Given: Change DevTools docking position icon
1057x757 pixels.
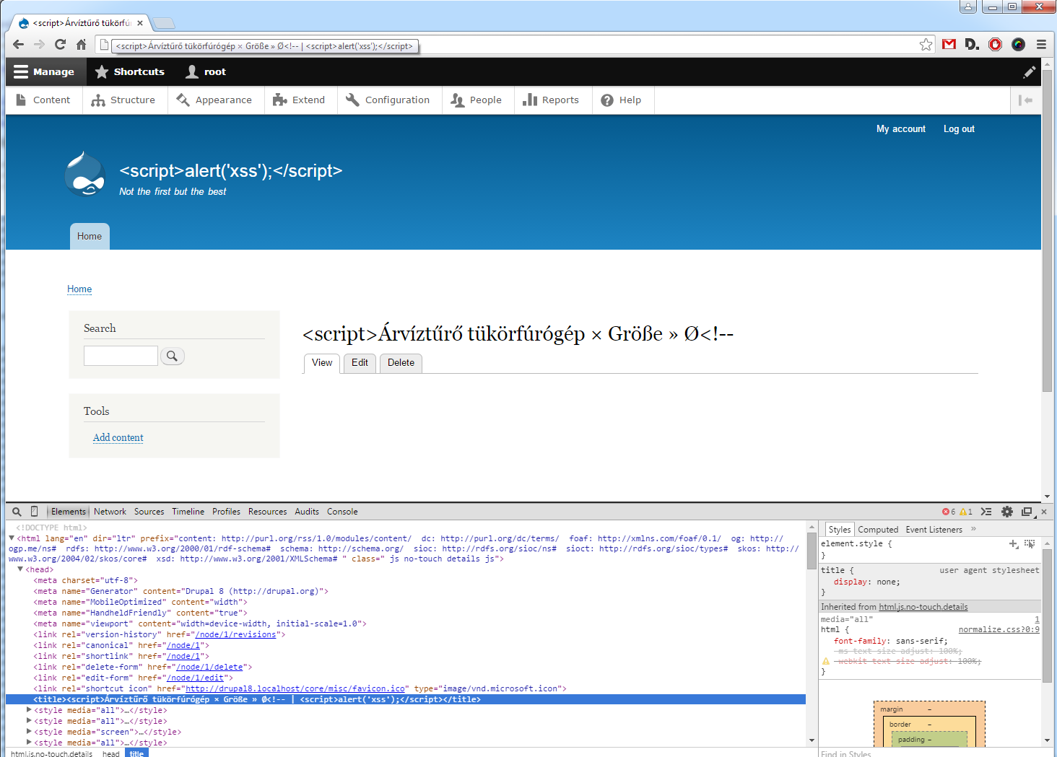Looking at the screenshot, I should click(1027, 512).
